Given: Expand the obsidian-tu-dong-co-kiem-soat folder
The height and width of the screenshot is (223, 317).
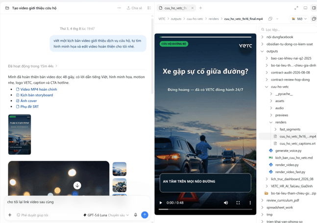Looking at the screenshot, I should click(x=263, y=44).
